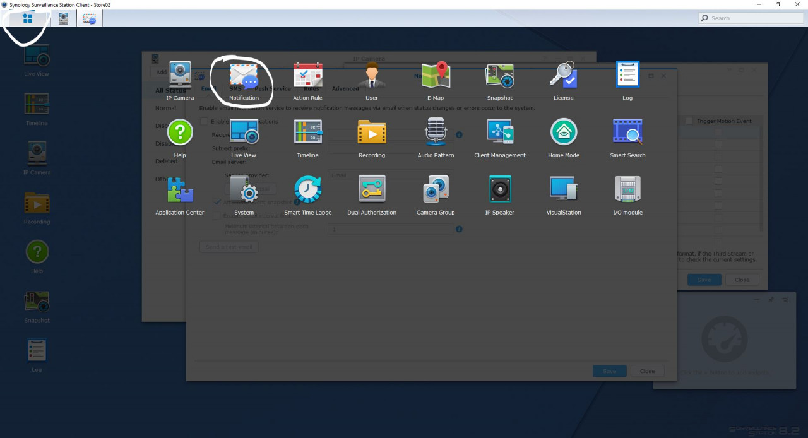Launch Live View from main menu
The image size is (808, 438).
click(x=244, y=138)
